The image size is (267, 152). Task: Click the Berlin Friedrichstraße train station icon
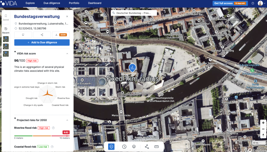(x=256, y=81)
